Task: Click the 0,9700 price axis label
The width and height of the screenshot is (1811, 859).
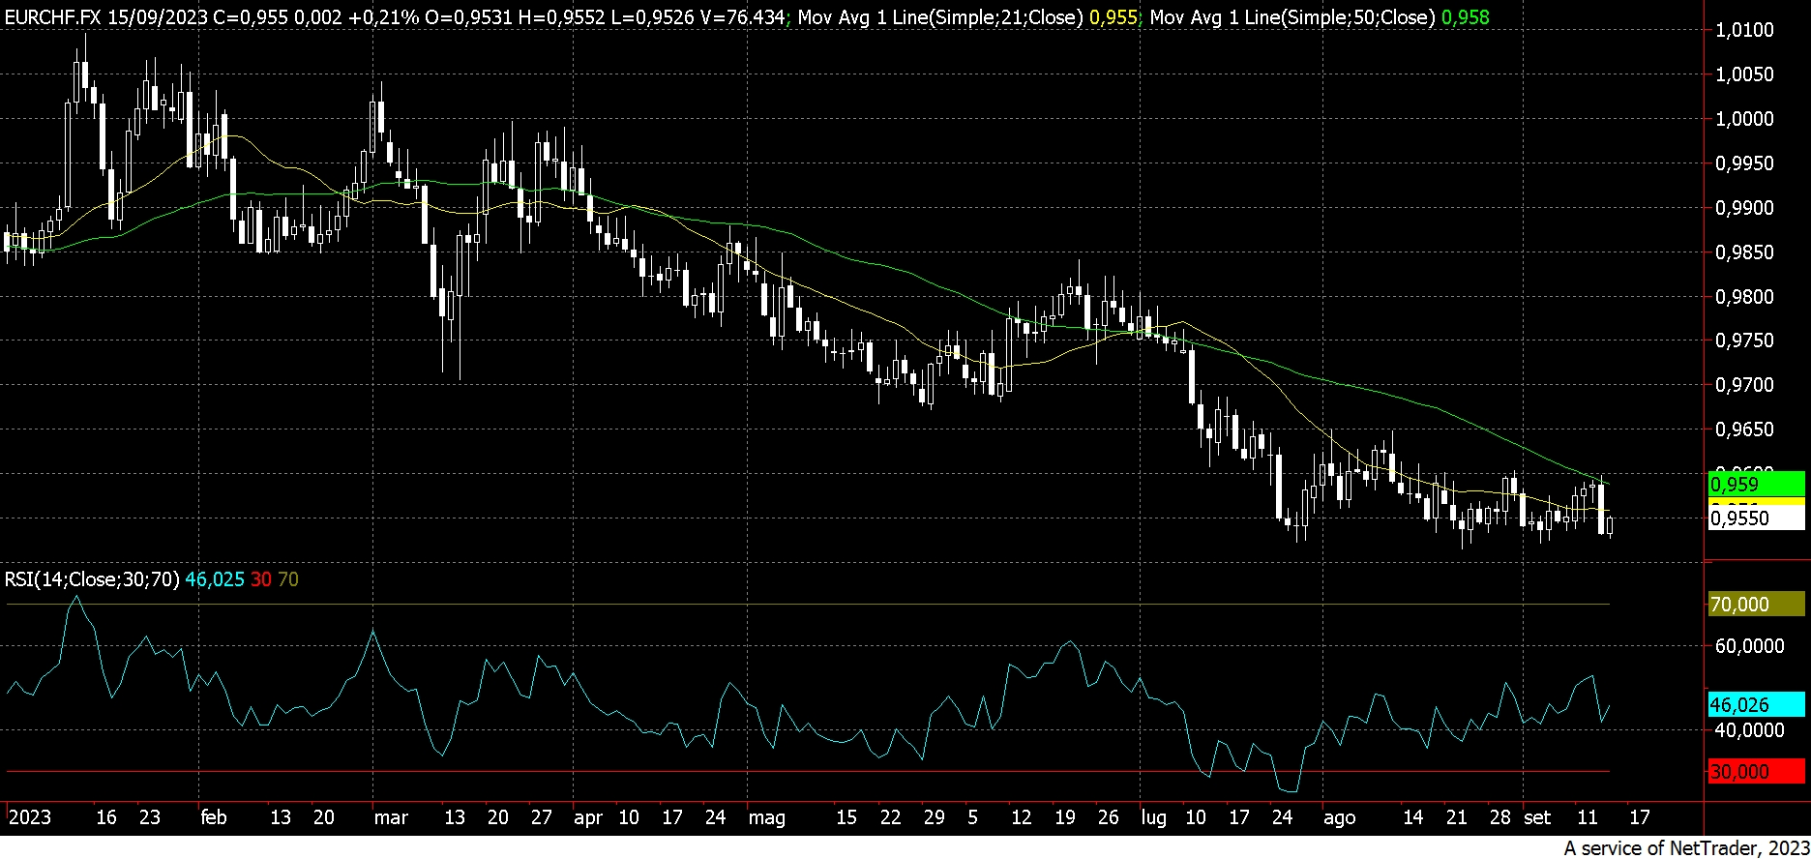Action: 1744,385
